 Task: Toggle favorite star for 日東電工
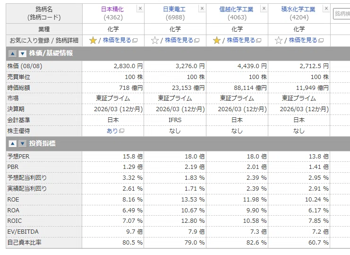[x=154, y=41]
